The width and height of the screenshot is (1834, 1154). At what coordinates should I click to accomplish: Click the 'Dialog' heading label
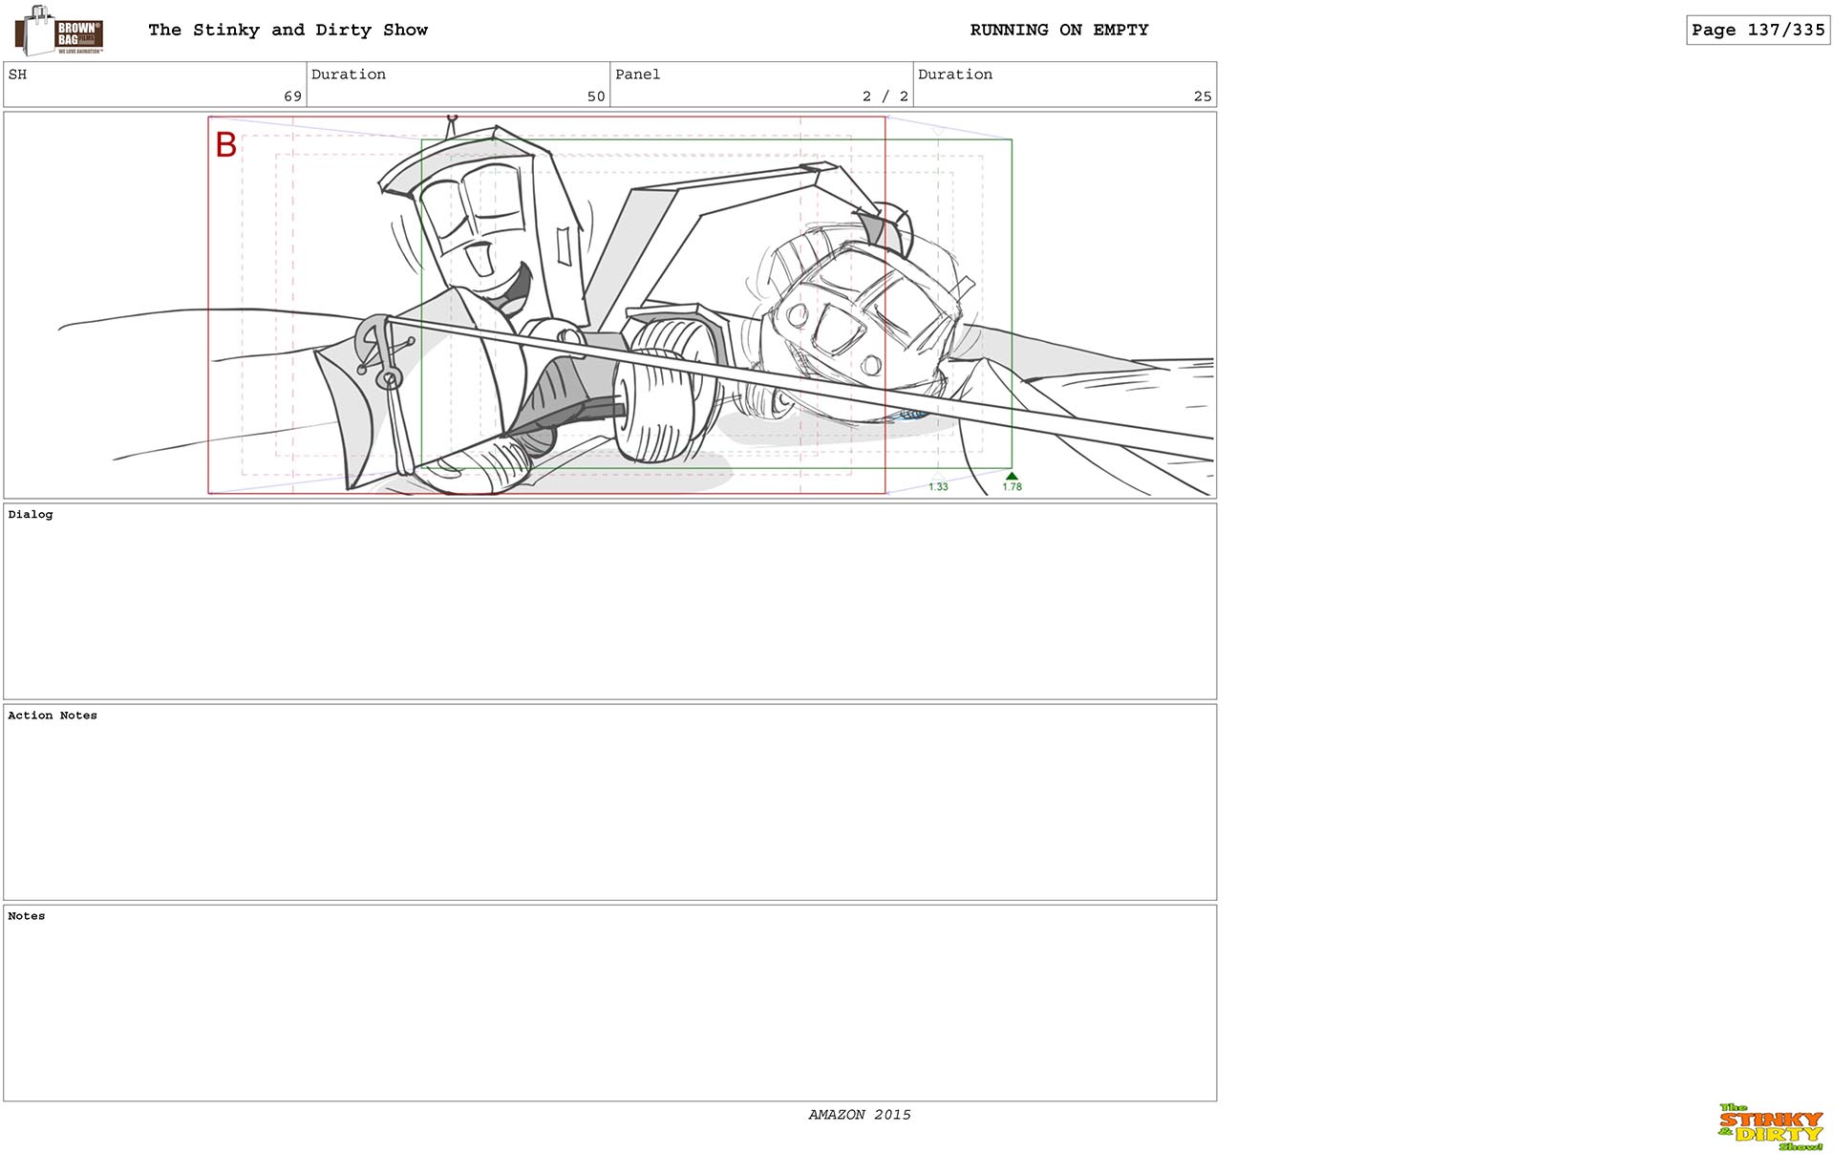(x=31, y=514)
